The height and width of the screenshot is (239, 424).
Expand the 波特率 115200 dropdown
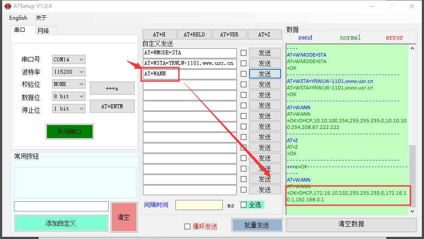point(69,71)
